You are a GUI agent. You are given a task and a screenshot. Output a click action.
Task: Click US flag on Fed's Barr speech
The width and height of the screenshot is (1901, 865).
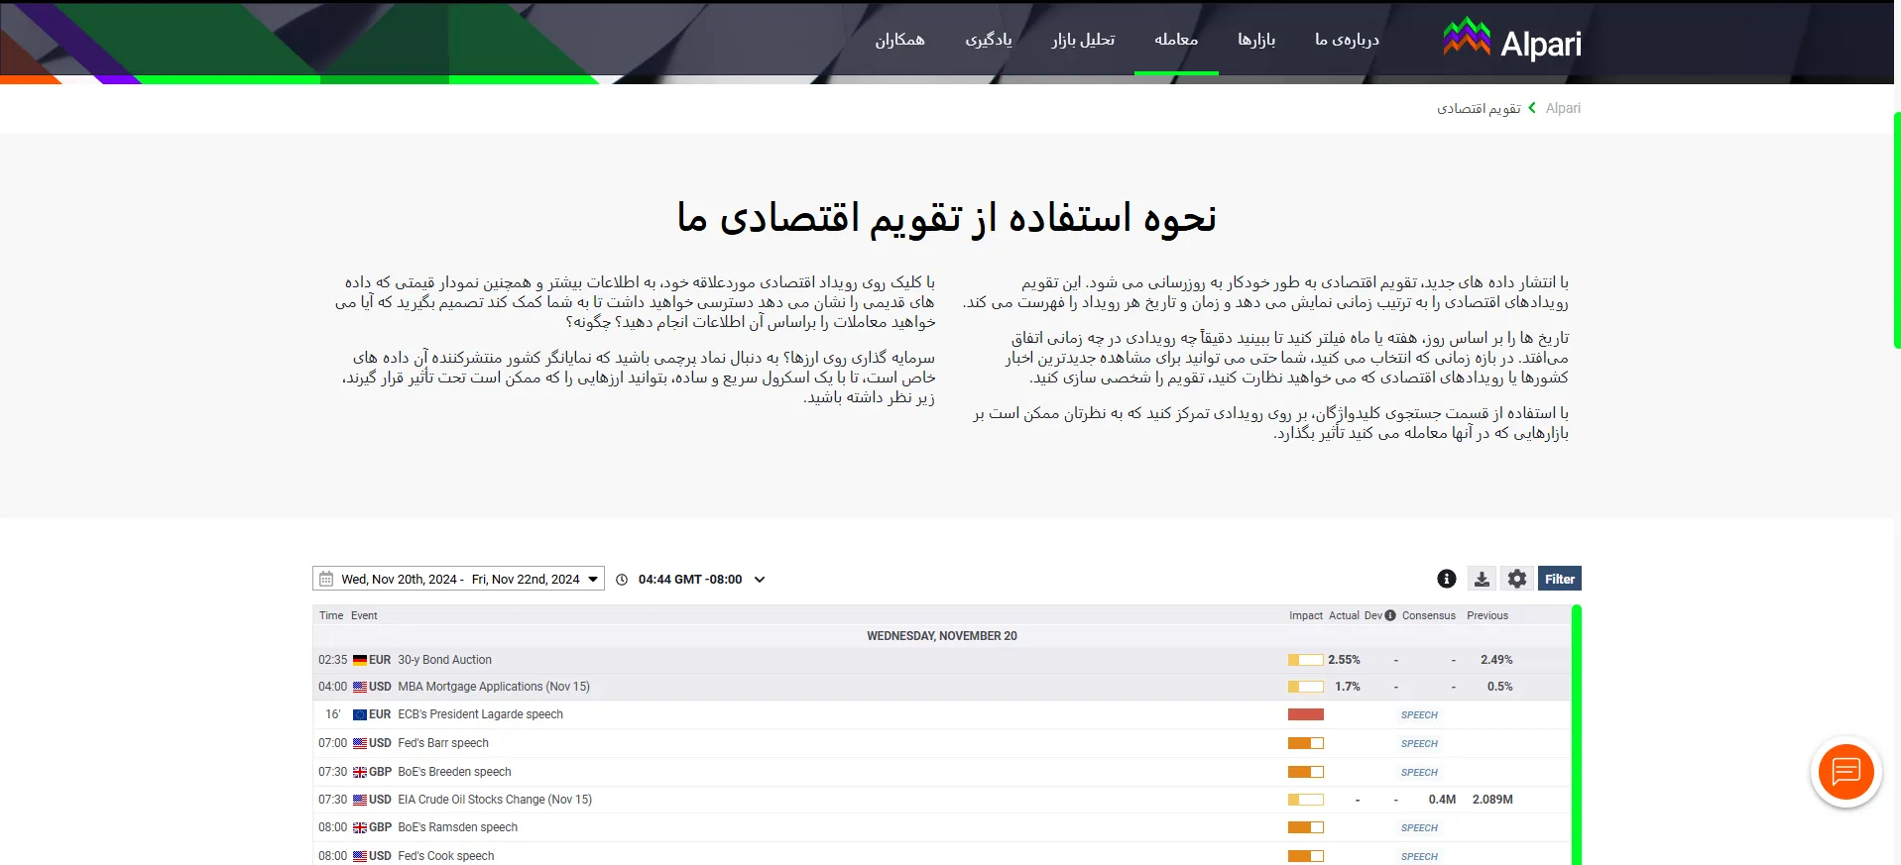[360, 743]
